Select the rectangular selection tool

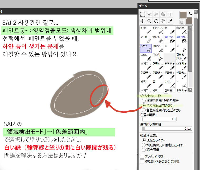coord(142,15)
